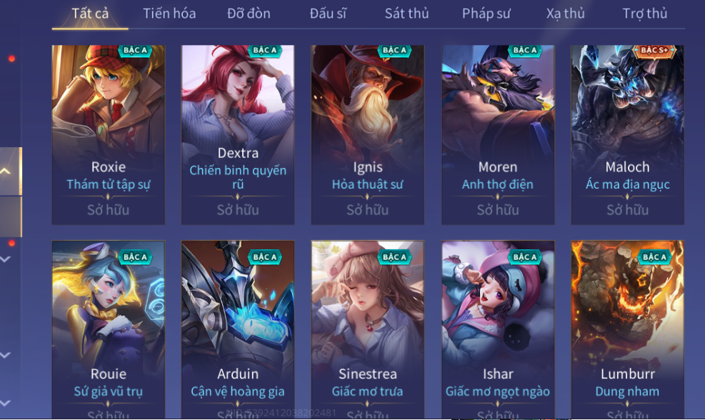This screenshot has width=705, height=420.
Task: Click the BẬC A badge on Lumburr
Action: 654,257
